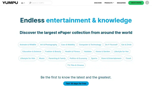Select Lifestyle for Him category
The height and width of the screenshot is (95, 152).
click(28, 58)
